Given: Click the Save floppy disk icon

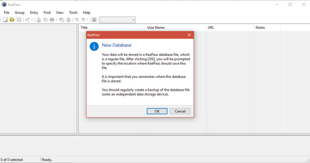Looking at the screenshot, I should point(19,20).
